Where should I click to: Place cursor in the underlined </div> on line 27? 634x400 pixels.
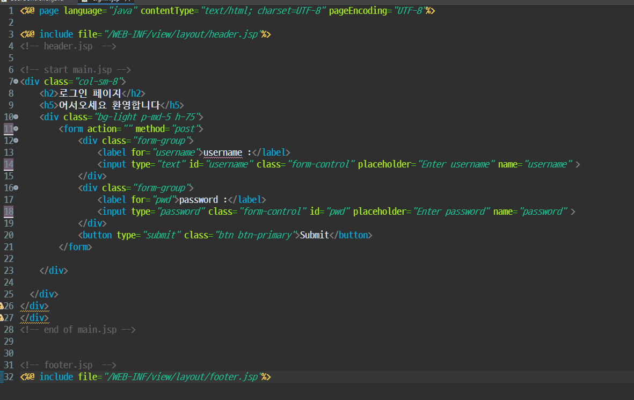pyautogui.click(x=34, y=318)
